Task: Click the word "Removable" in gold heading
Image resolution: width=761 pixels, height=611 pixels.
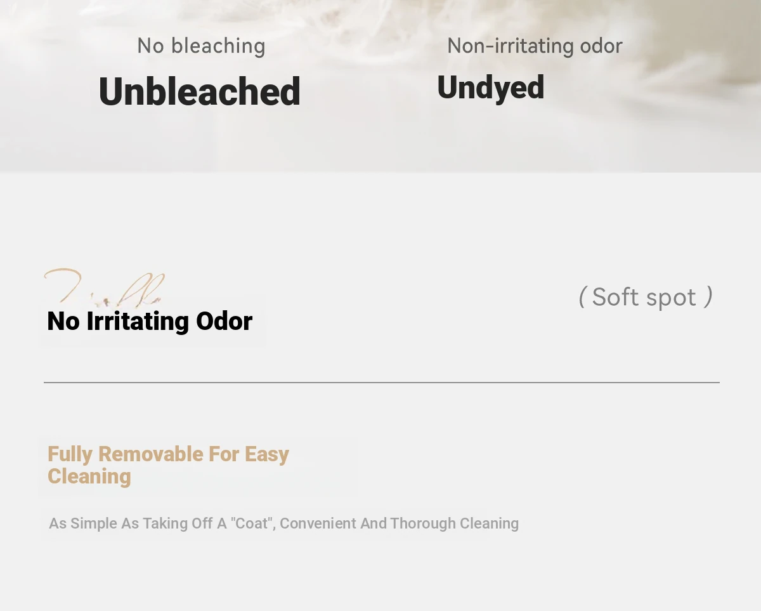Action: 151,454
